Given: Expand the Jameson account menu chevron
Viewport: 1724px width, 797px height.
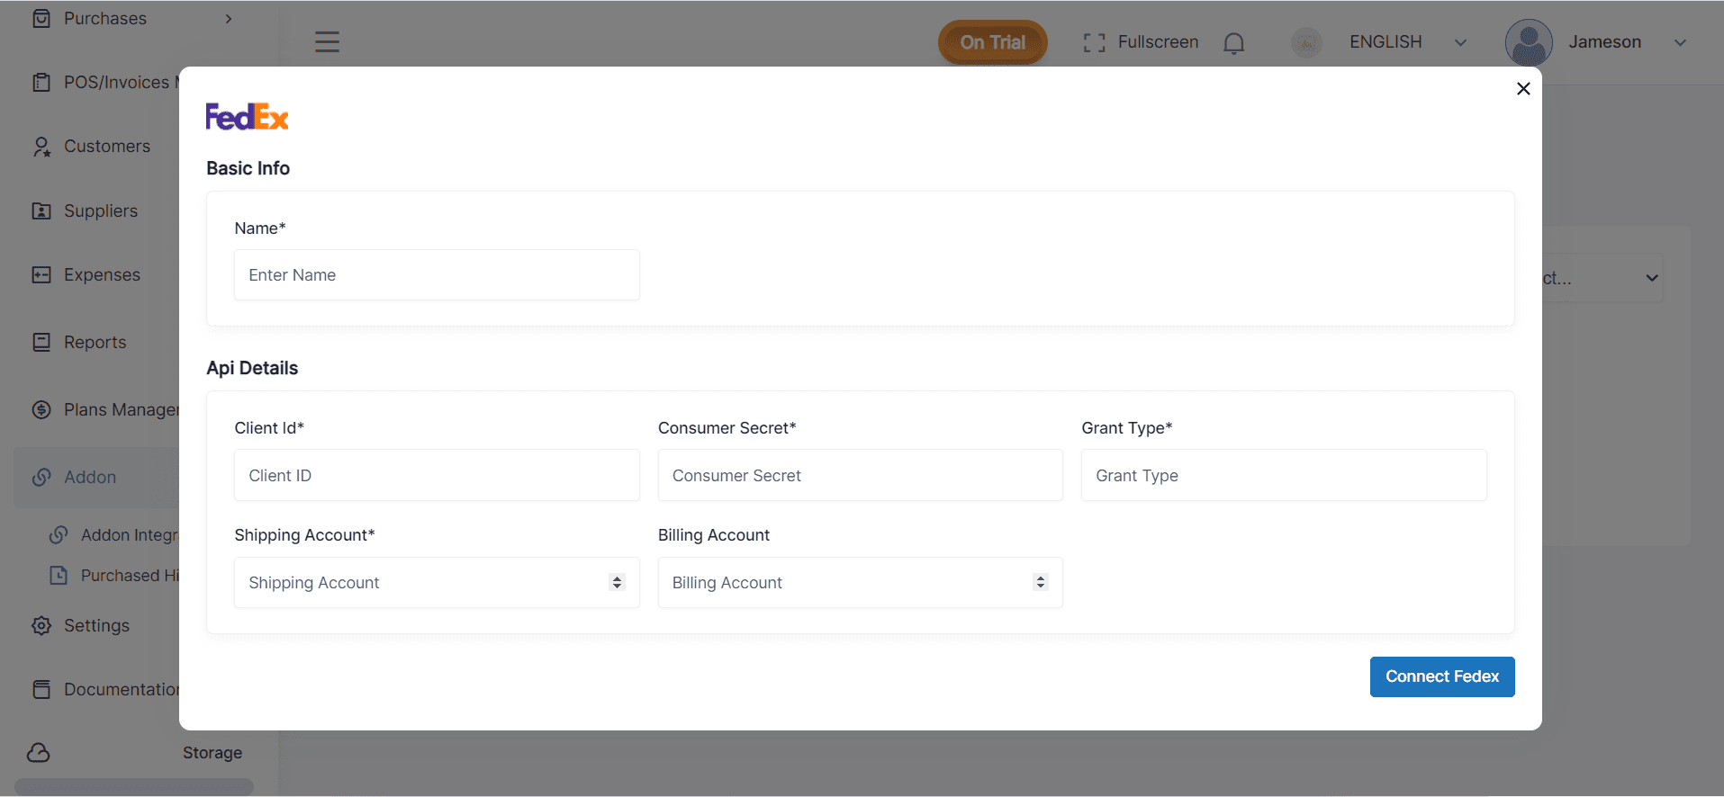Looking at the screenshot, I should click(1680, 42).
